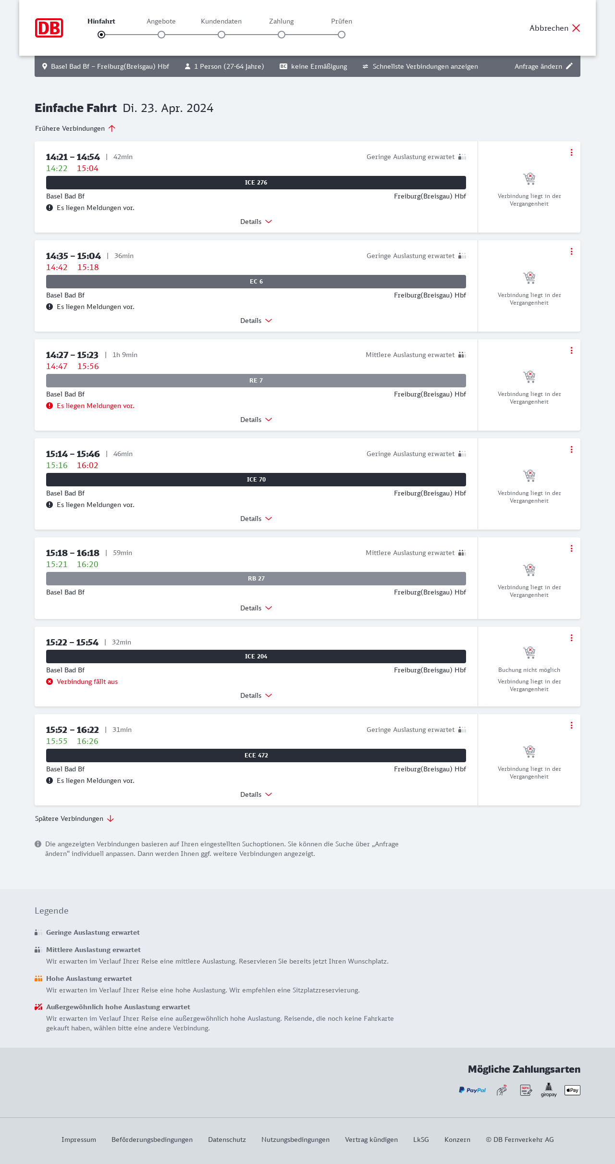
Task: Expand Details for ICE 204 connection
Action: (256, 695)
